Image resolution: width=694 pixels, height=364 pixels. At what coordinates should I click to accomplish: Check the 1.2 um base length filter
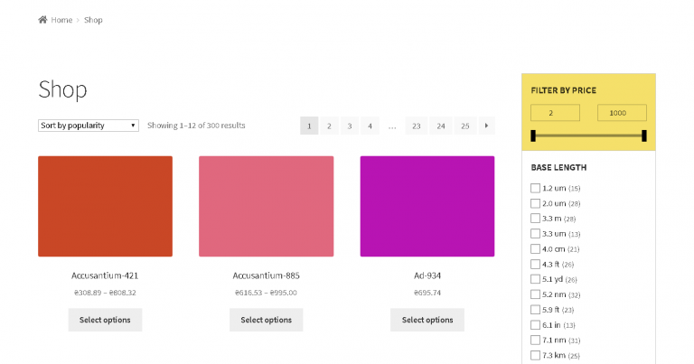click(535, 188)
